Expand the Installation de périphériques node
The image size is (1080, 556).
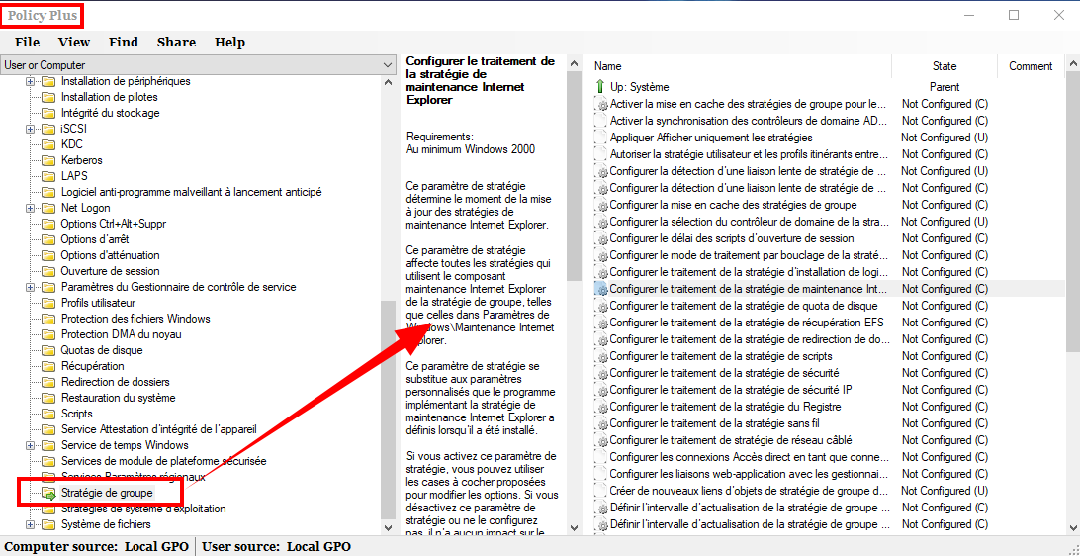pos(30,81)
